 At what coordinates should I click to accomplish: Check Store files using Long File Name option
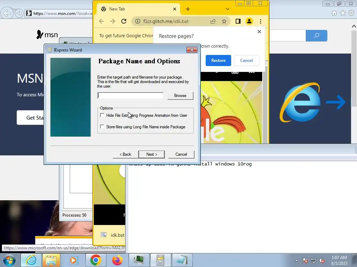tap(102, 127)
